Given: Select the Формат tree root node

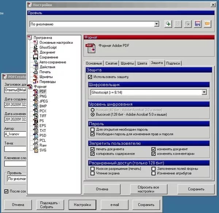Looking at the screenshot, I should [40, 86].
